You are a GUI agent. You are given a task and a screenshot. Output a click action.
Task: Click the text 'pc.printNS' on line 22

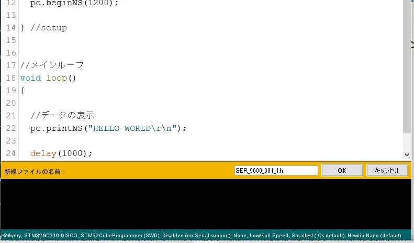pos(57,128)
